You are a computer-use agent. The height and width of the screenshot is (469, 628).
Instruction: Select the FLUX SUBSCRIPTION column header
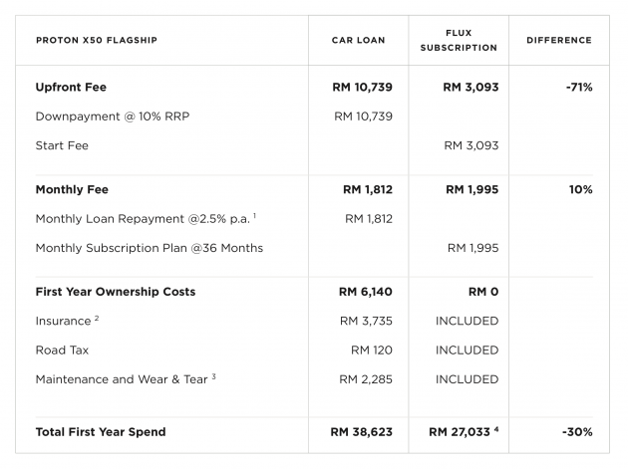(459, 40)
